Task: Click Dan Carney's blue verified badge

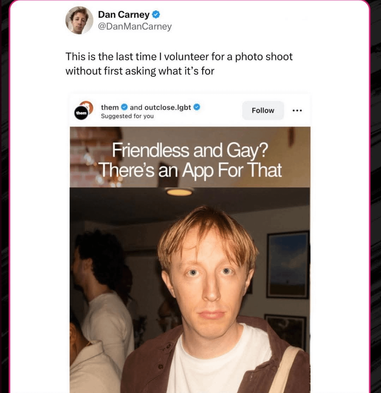Action: [156, 14]
